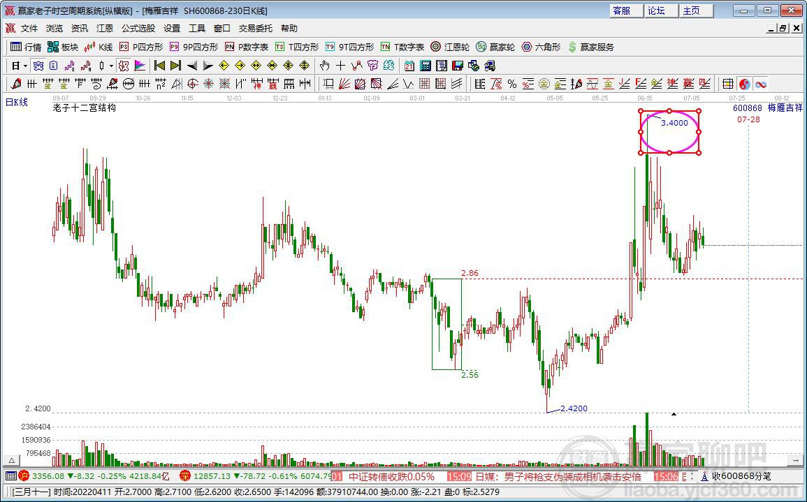Jump to first bar icon
807x502 pixels.
159,66
